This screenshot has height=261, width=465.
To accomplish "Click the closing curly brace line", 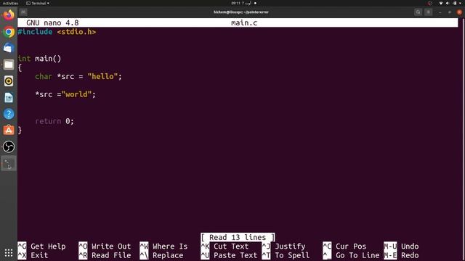I will 20,130.
